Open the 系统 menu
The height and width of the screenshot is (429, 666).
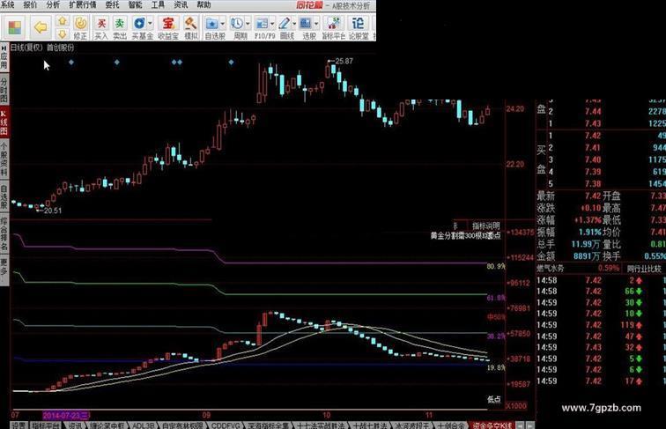(8, 4)
